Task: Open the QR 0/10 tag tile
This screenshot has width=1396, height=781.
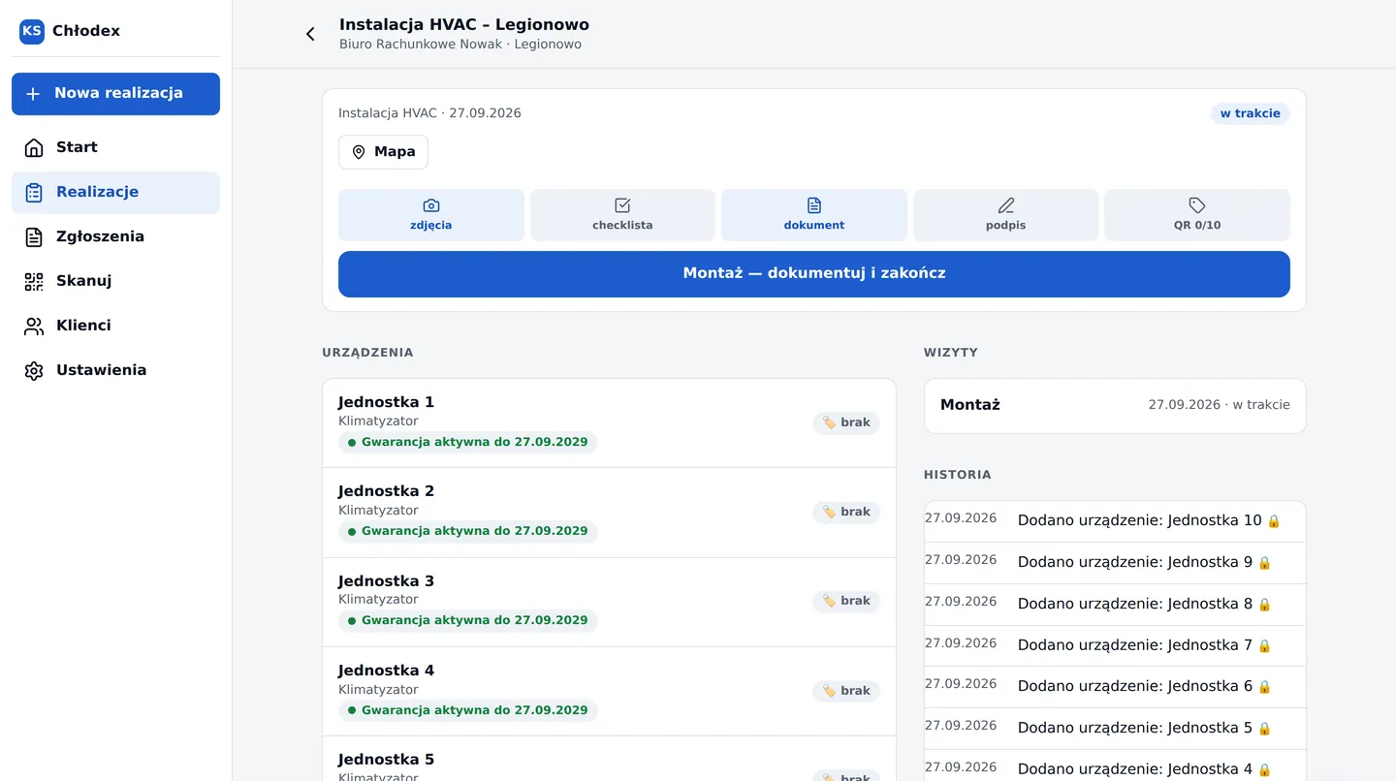Action: [x=1197, y=215]
